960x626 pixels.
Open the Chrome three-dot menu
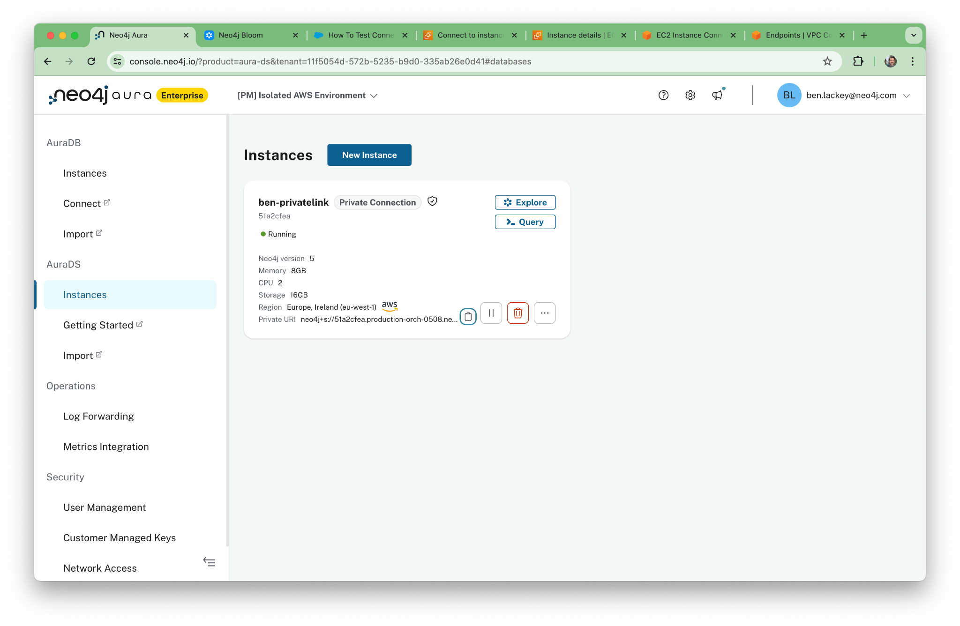point(913,61)
